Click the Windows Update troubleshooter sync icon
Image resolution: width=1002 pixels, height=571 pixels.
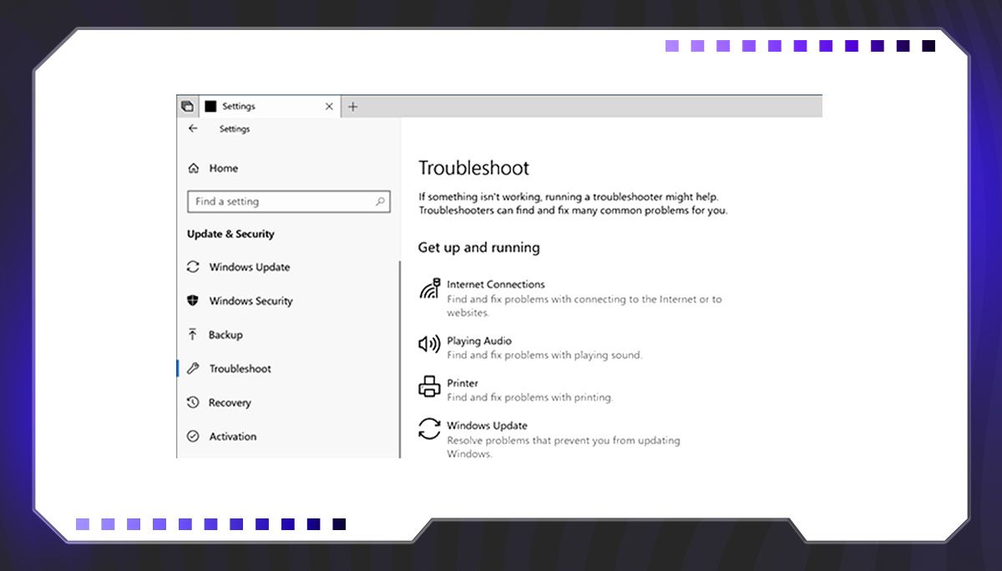[429, 429]
